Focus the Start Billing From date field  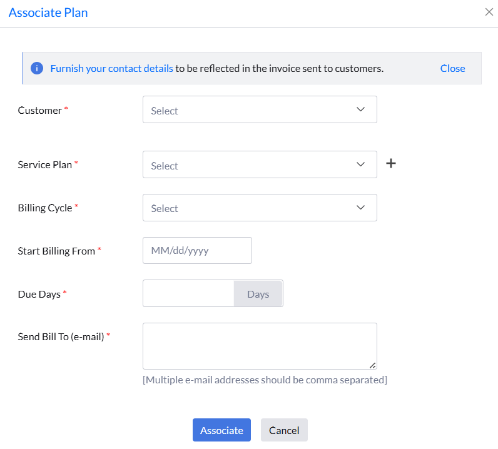coord(197,250)
